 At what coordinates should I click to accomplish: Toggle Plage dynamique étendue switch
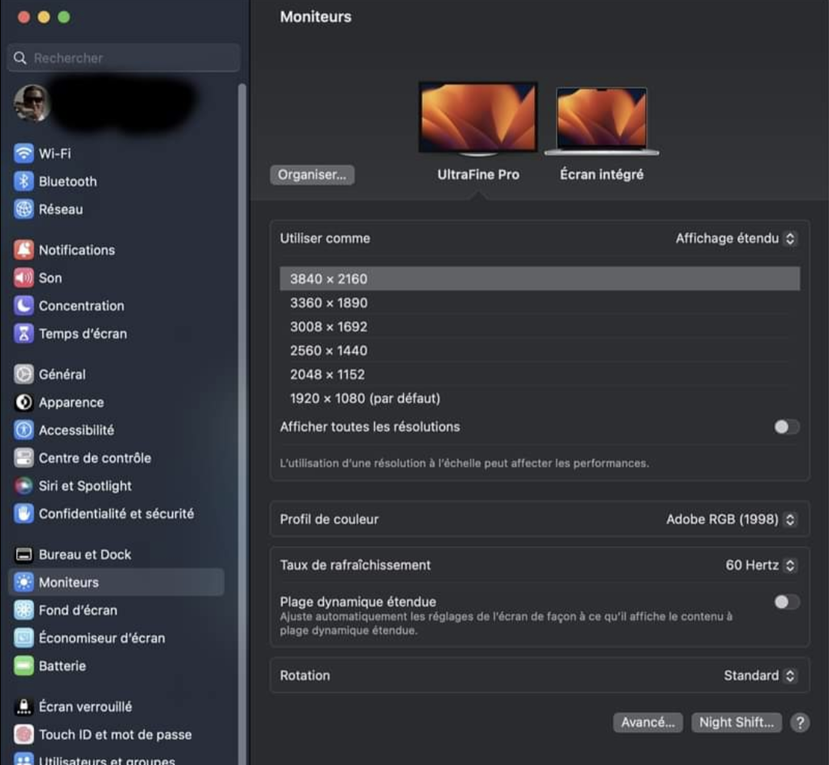click(786, 602)
